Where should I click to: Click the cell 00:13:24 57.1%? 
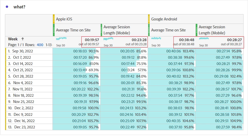click(x=124, y=70)
